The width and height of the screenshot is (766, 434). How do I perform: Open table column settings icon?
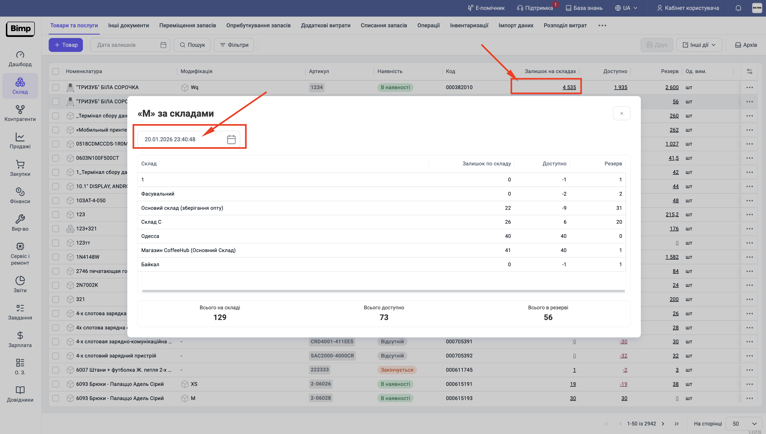coord(750,71)
